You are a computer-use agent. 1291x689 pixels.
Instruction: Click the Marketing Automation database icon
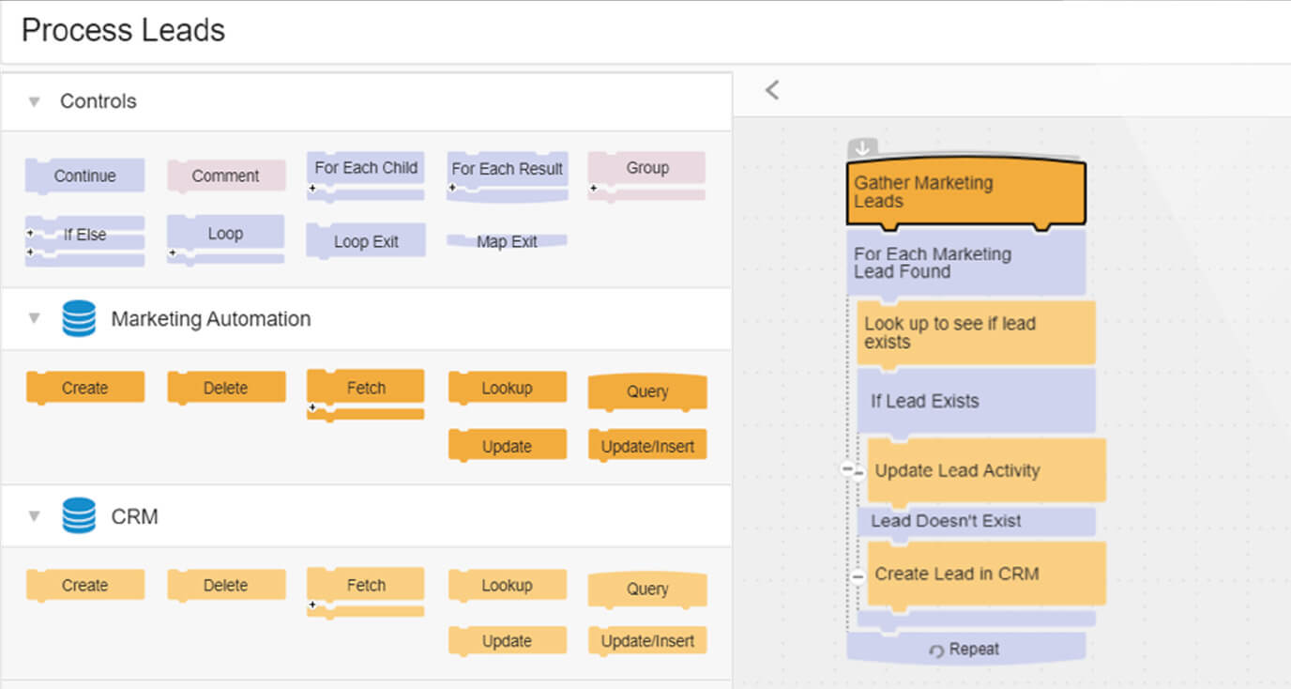pyautogui.click(x=79, y=318)
